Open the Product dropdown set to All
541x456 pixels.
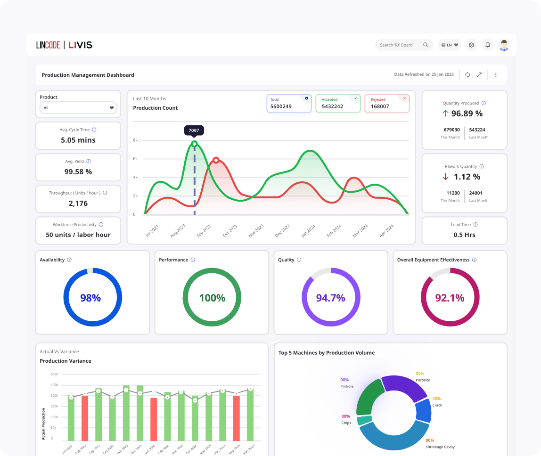[78, 108]
